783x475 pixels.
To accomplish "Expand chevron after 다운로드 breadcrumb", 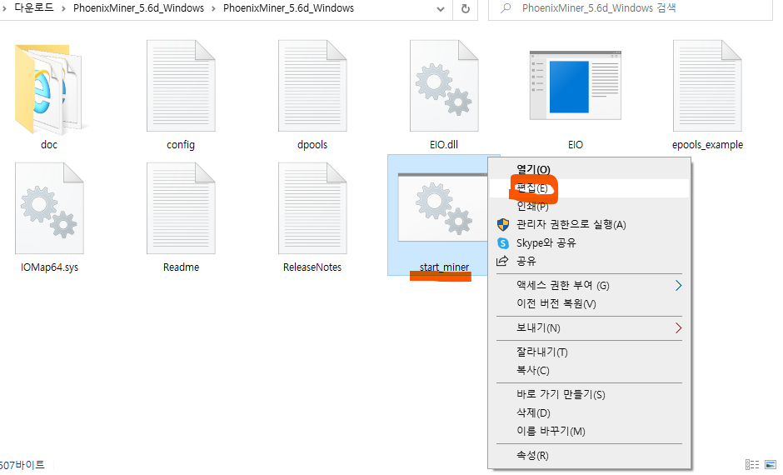I will pos(63,8).
